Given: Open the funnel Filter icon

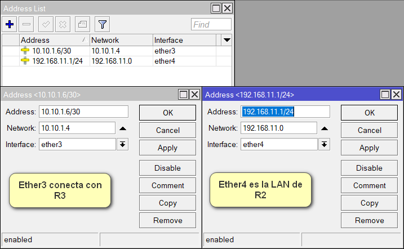Looking at the screenshot, I should pyautogui.click(x=103, y=24).
